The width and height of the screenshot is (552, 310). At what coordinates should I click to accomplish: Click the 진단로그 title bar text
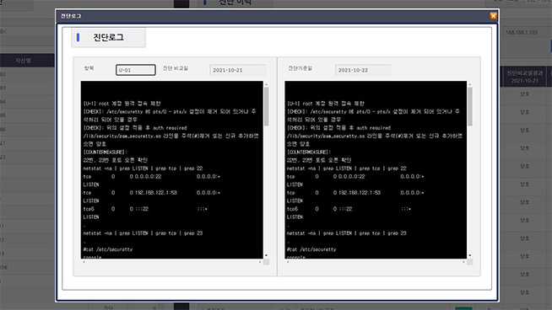[71, 16]
